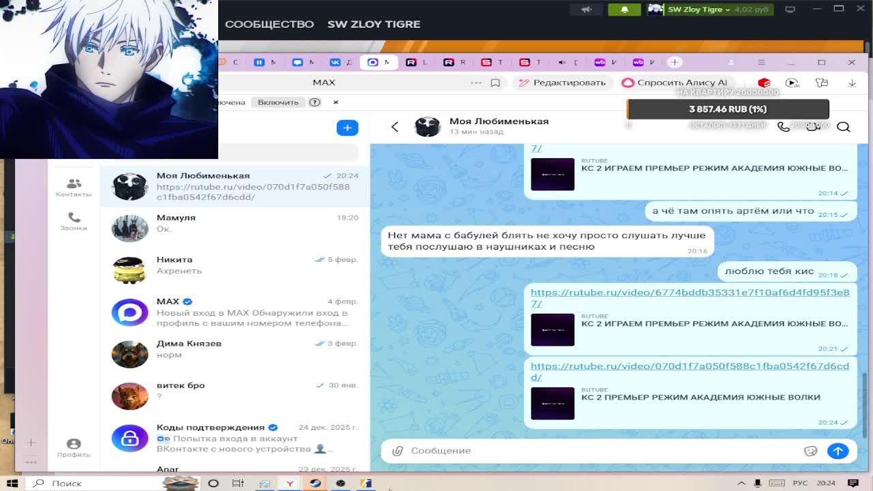The image size is (873, 491).
Task: Open витек бро chat
Action: tap(235, 396)
